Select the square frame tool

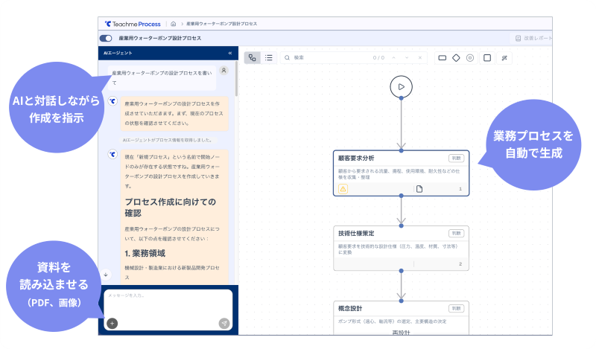coord(487,57)
